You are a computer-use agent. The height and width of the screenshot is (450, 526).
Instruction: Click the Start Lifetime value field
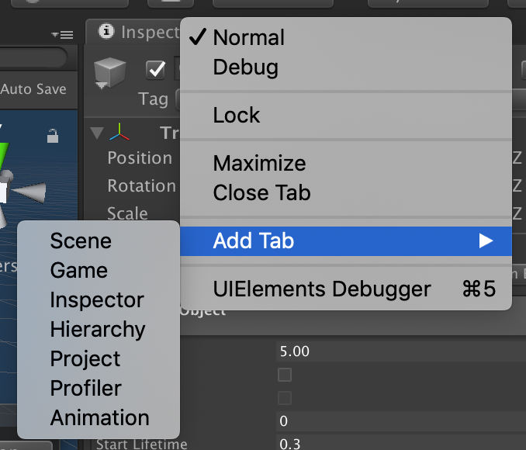pyautogui.click(x=401, y=444)
